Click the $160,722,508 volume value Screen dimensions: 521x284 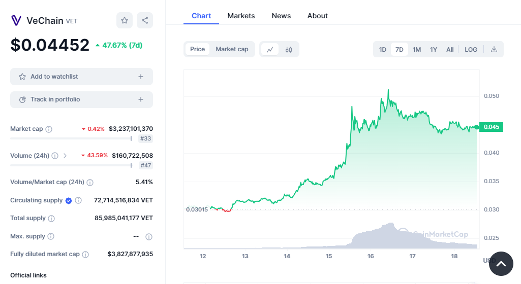[x=133, y=155]
